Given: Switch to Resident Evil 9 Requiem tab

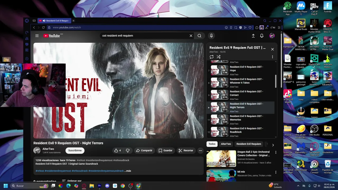Looking at the screenshot, I should (x=54, y=21).
